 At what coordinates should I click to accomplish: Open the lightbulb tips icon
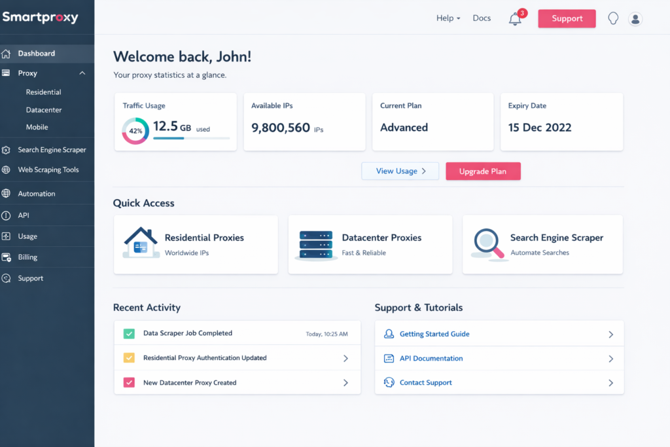[613, 18]
